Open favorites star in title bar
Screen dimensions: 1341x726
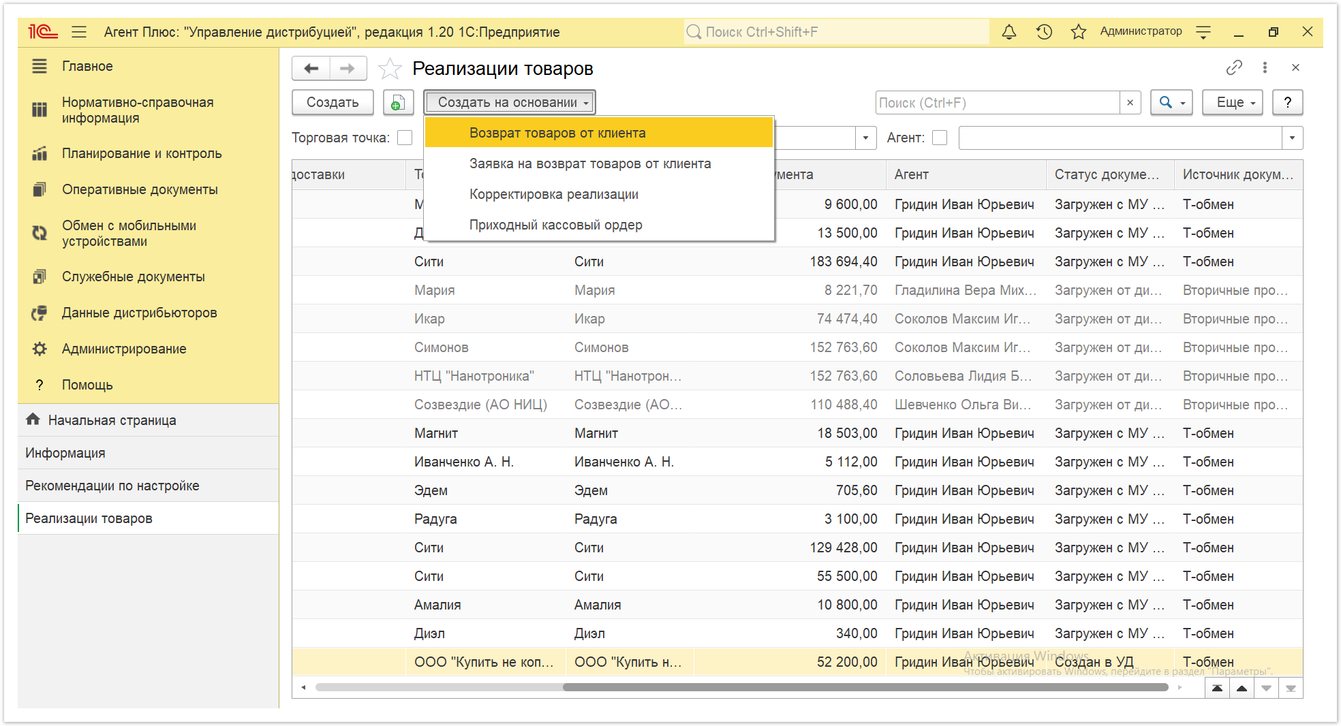[1079, 32]
